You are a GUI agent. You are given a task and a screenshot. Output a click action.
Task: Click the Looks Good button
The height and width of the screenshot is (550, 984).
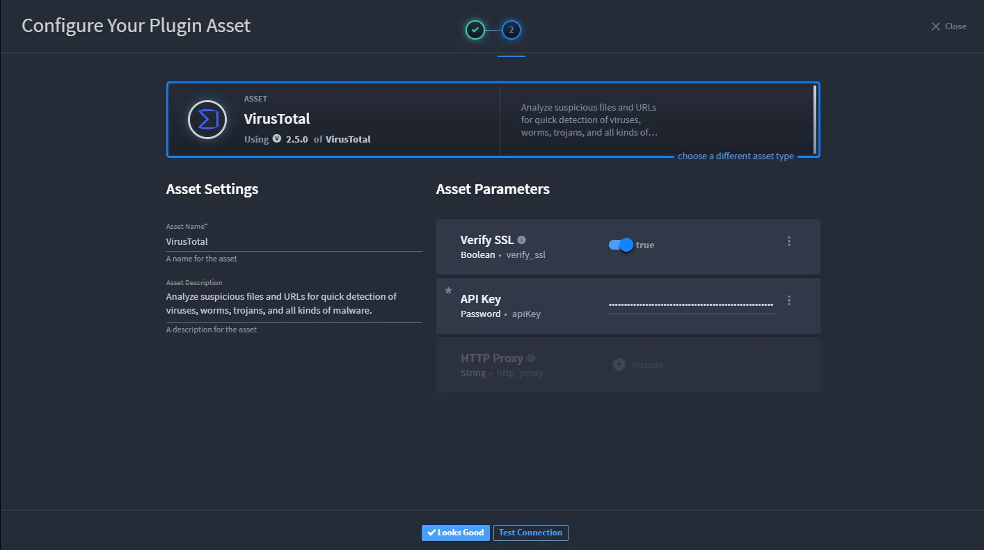click(456, 533)
